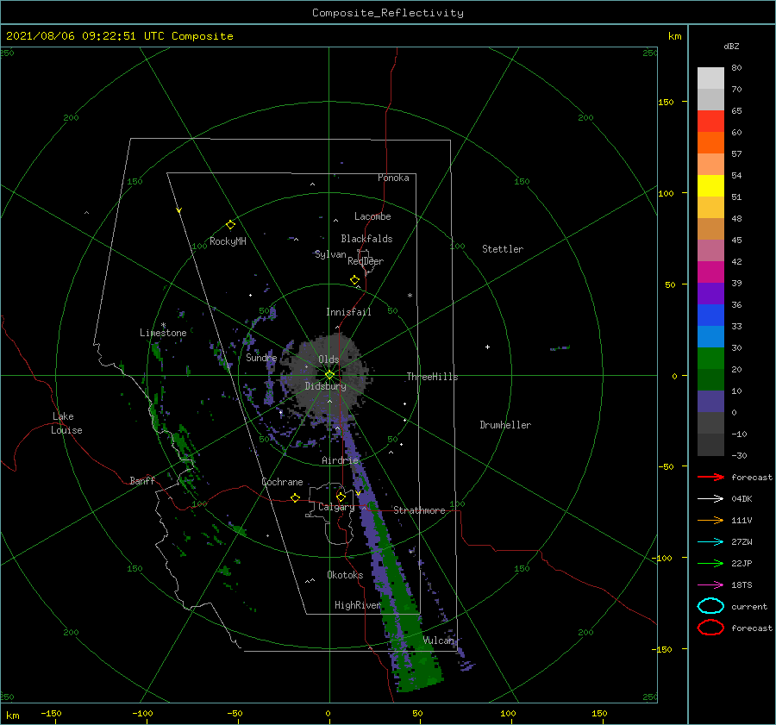776x725 pixels.
Task: Click the Okotoks town label
Action: [345, 575]
